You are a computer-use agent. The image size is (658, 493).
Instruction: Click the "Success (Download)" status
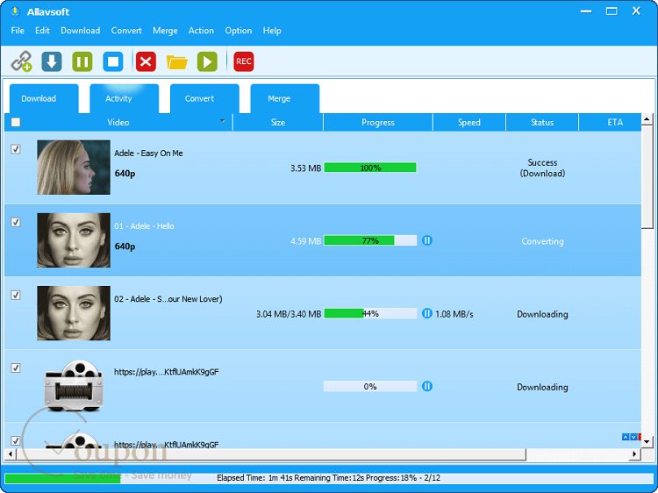542,168
